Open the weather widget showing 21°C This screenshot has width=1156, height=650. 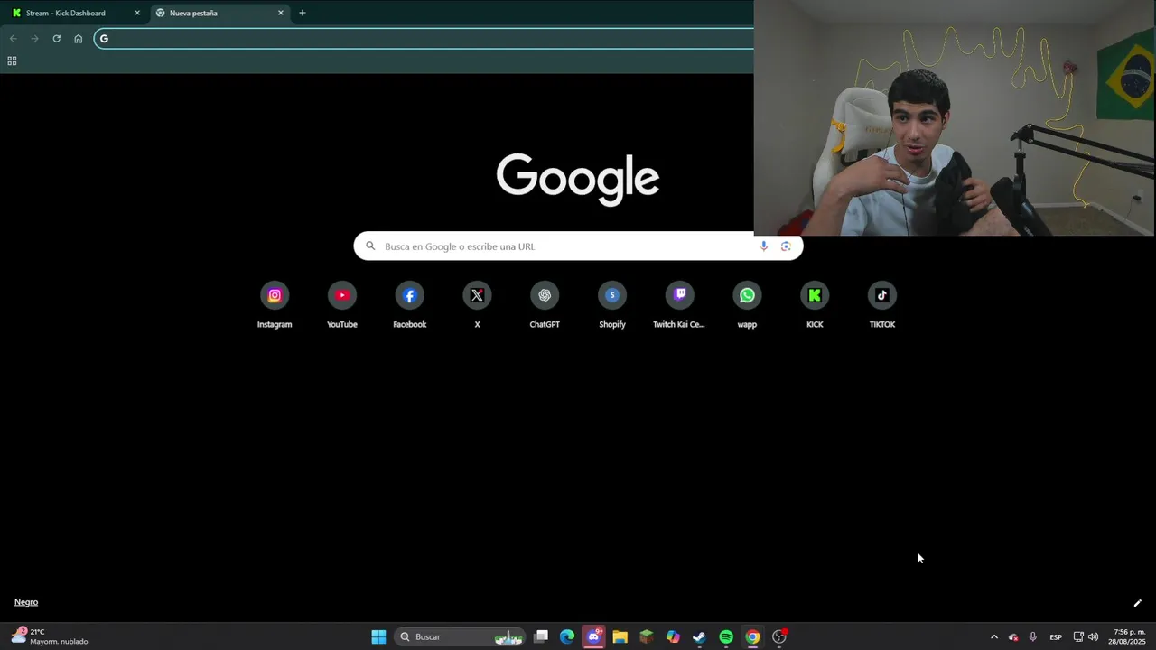50,637
